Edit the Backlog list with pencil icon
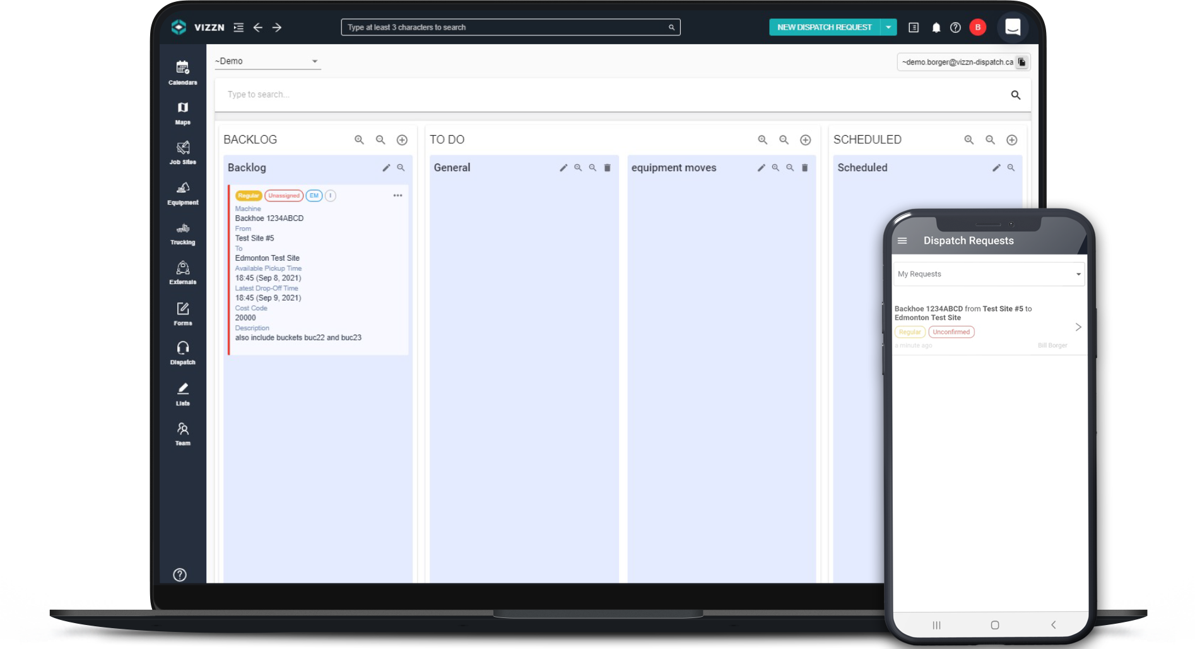 pyautogui.click(x=386, y=168)
